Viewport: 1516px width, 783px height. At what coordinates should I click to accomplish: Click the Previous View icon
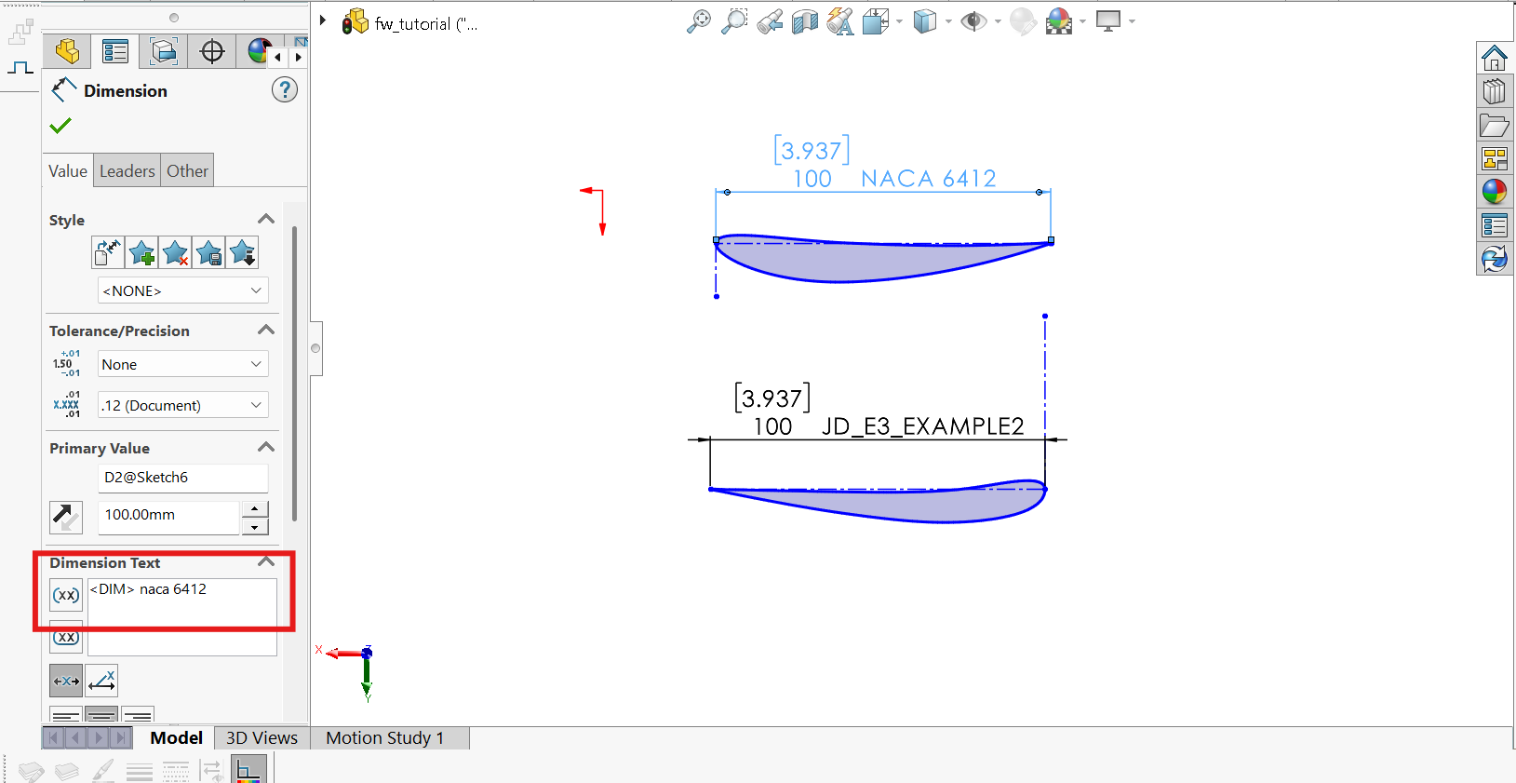coord(770,21)
